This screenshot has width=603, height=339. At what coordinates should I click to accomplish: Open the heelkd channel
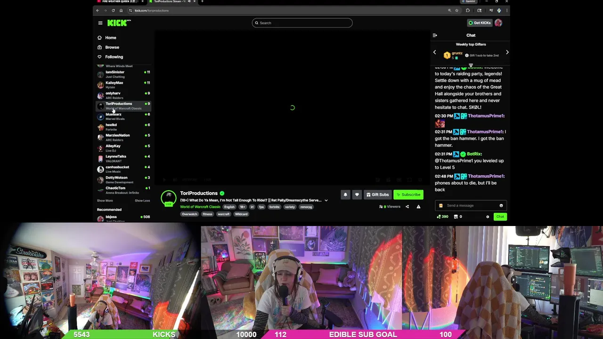point(123,127)
